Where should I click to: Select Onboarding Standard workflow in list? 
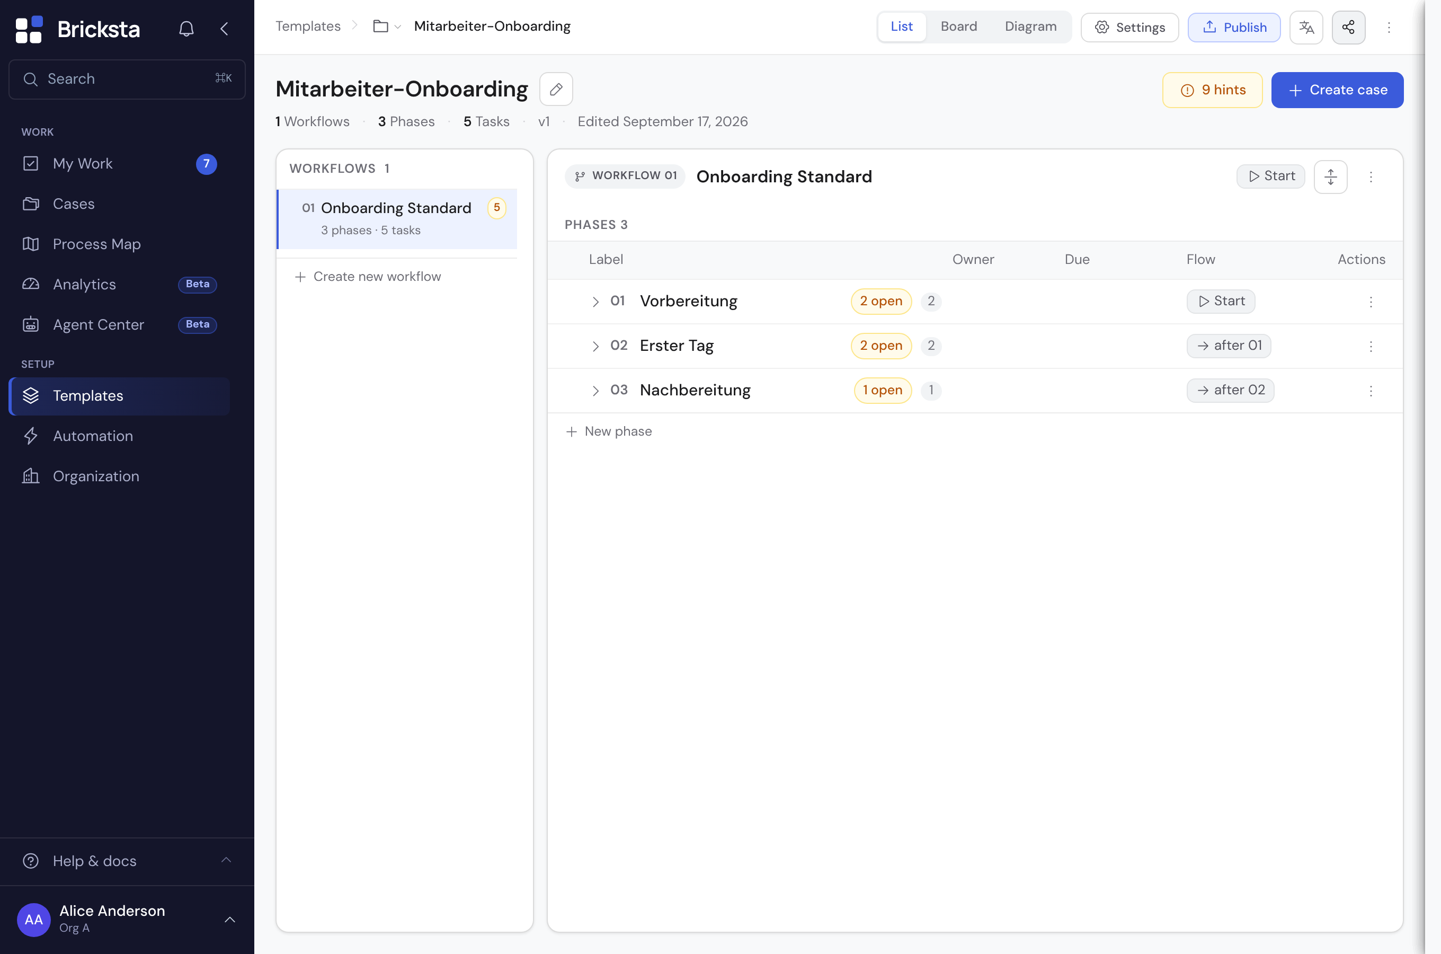tap(397, 218)
